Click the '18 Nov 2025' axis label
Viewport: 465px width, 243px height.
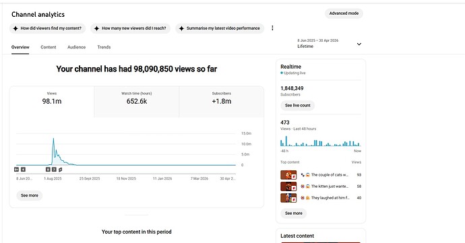[126, 178]
